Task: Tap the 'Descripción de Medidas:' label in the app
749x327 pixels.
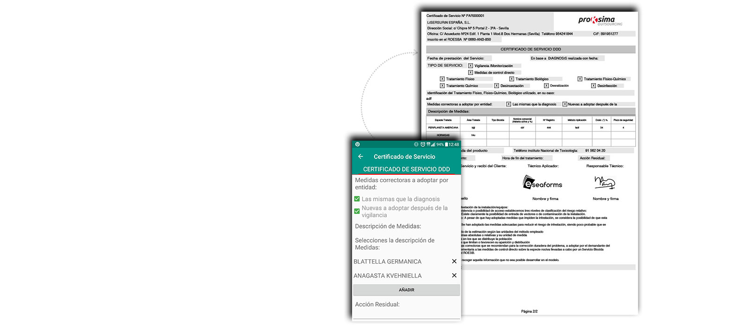Action: click(x=388, y=226)
